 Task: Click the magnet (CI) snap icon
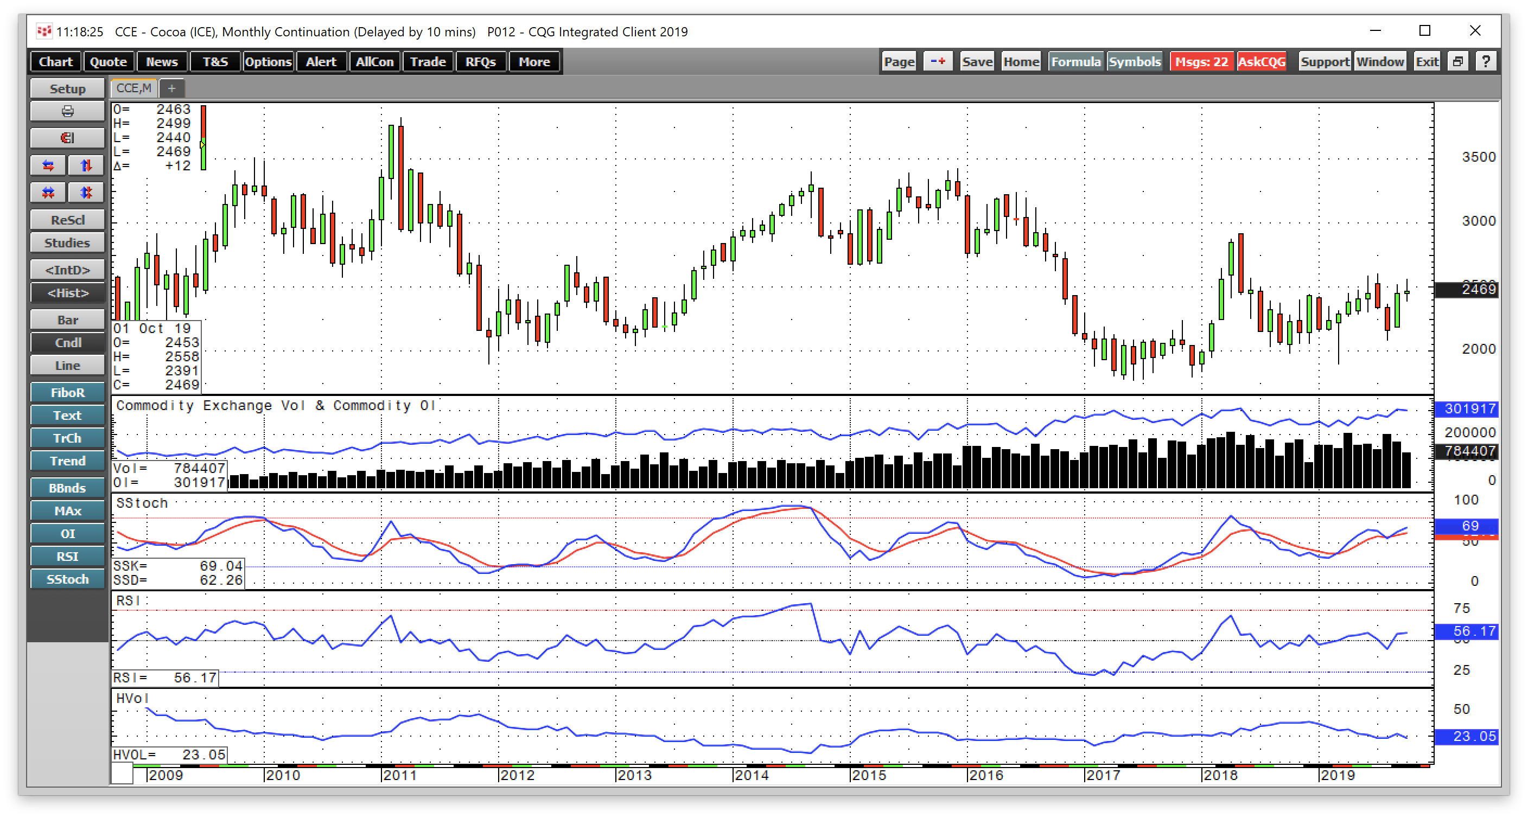click(x=67, y=138)
